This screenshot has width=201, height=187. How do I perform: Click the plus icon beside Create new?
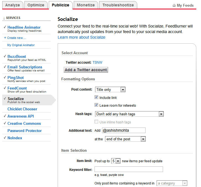pyautogui.click(x=5, y=38)
